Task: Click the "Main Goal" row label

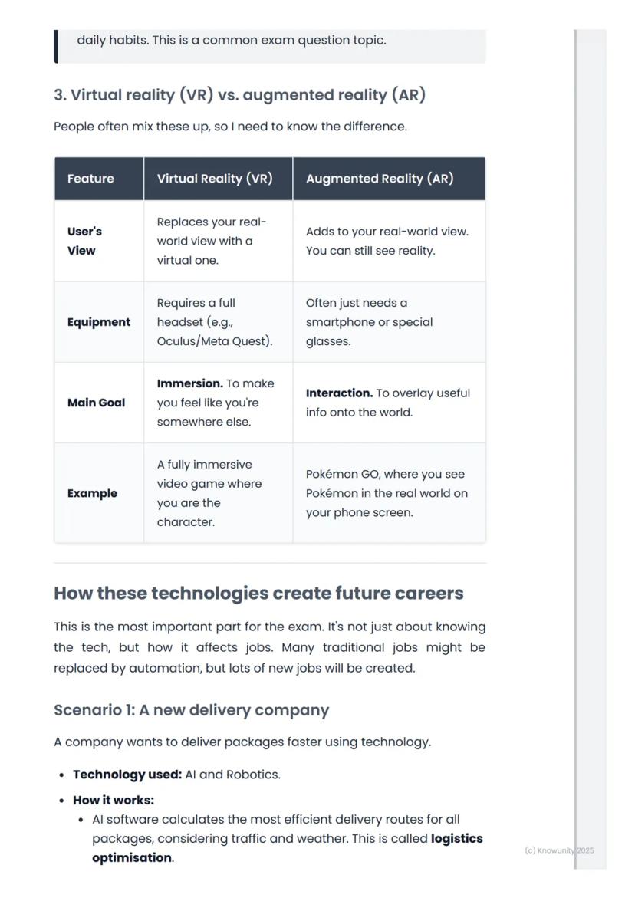Action: tap(96, 403)
